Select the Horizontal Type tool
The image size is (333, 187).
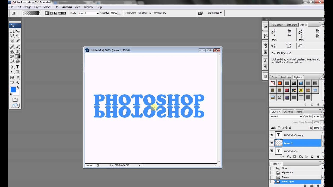tap(17, 67)
